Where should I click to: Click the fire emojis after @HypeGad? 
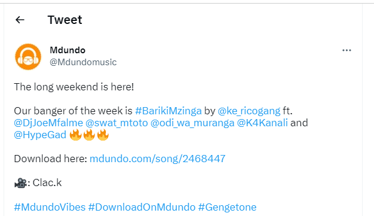89,135
